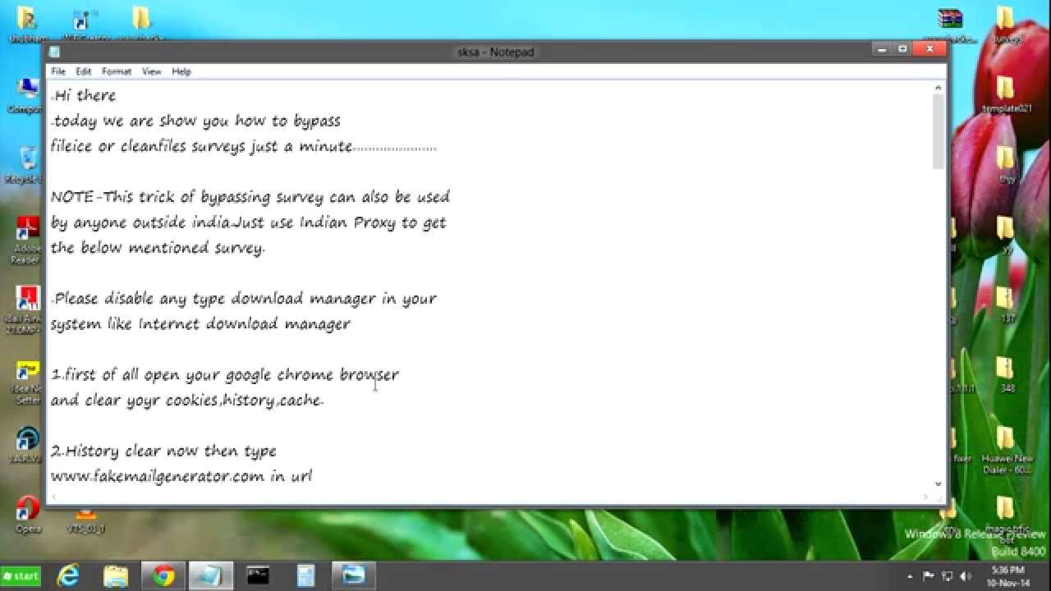Click the notebook-style taskbar icon
Image resolution: width=1051 pixels, height=591 pixels.
[x=306, y=575]
